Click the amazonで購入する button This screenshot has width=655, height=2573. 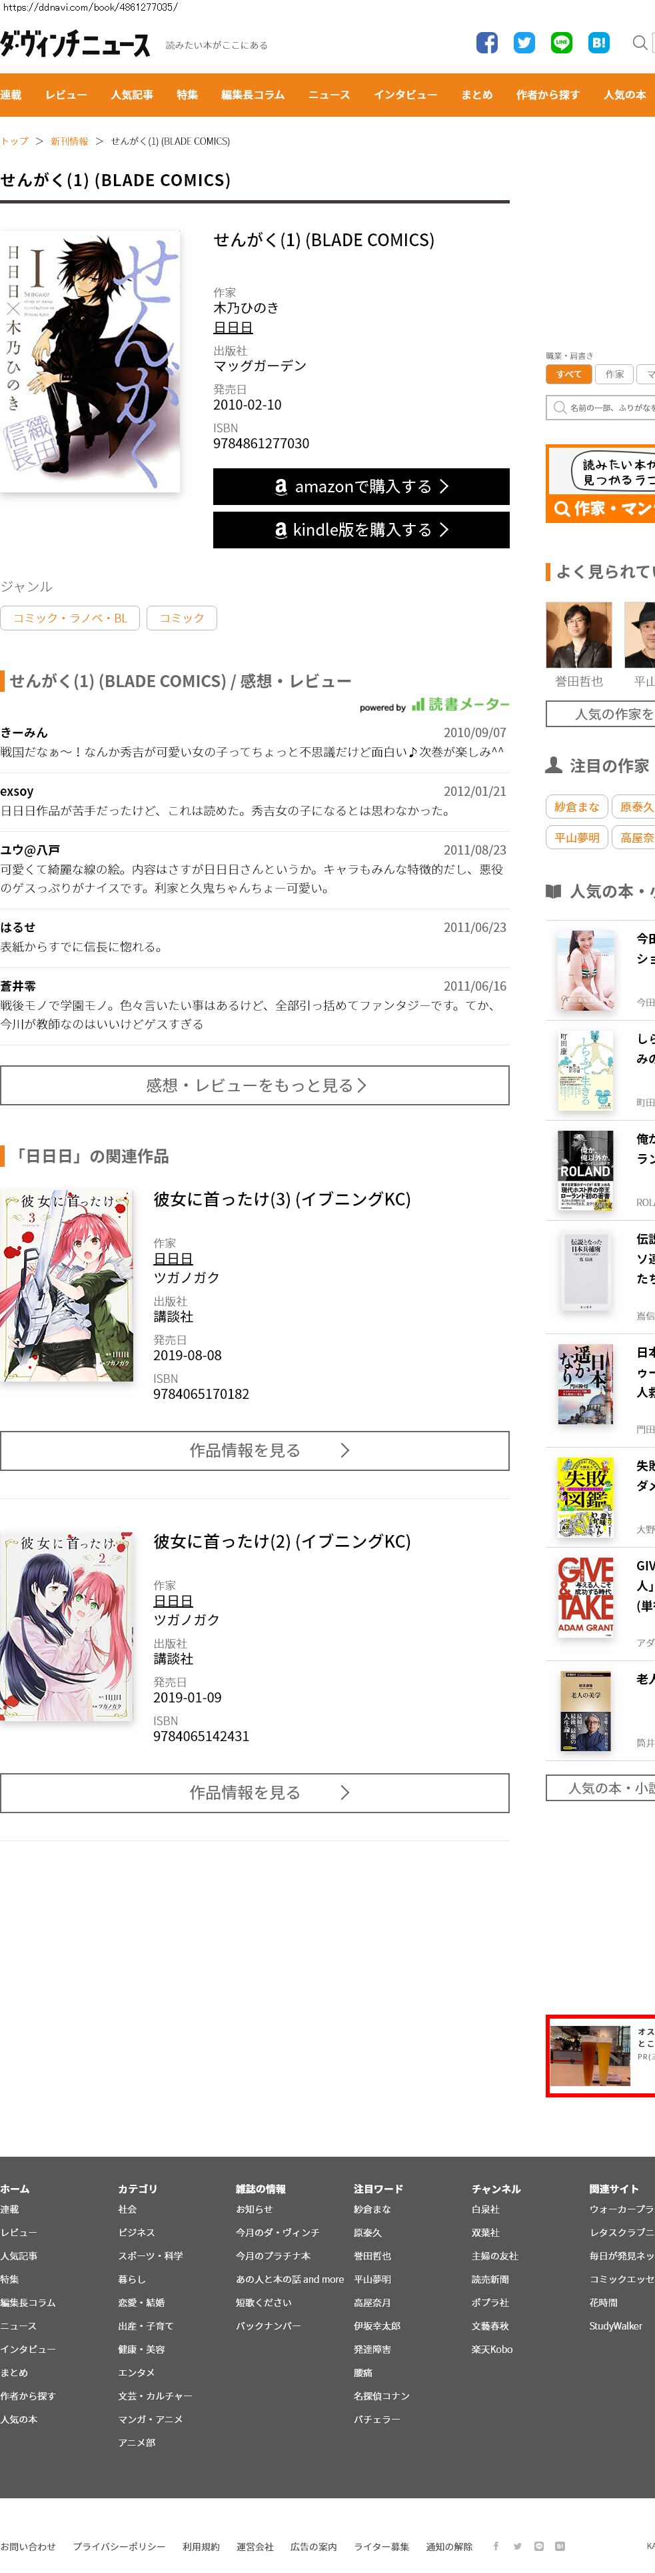tap(361, 486)
